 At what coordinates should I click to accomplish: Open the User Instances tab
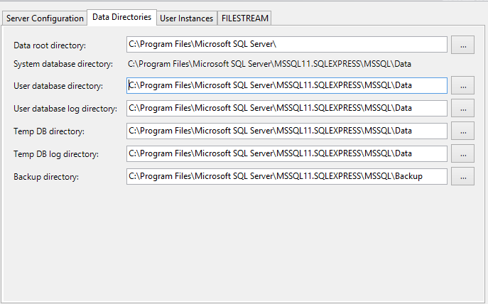[185, 18]
